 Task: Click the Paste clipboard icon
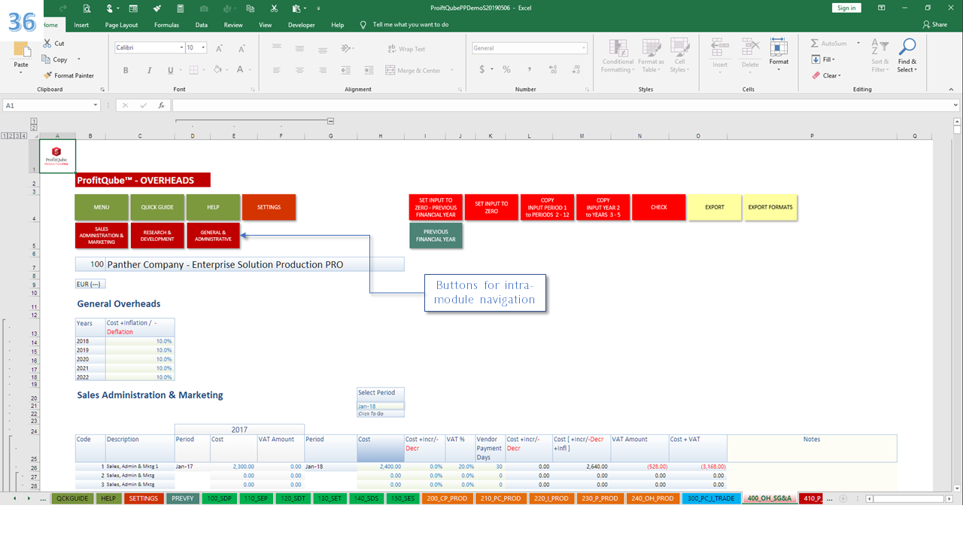[x=22, y=49]
